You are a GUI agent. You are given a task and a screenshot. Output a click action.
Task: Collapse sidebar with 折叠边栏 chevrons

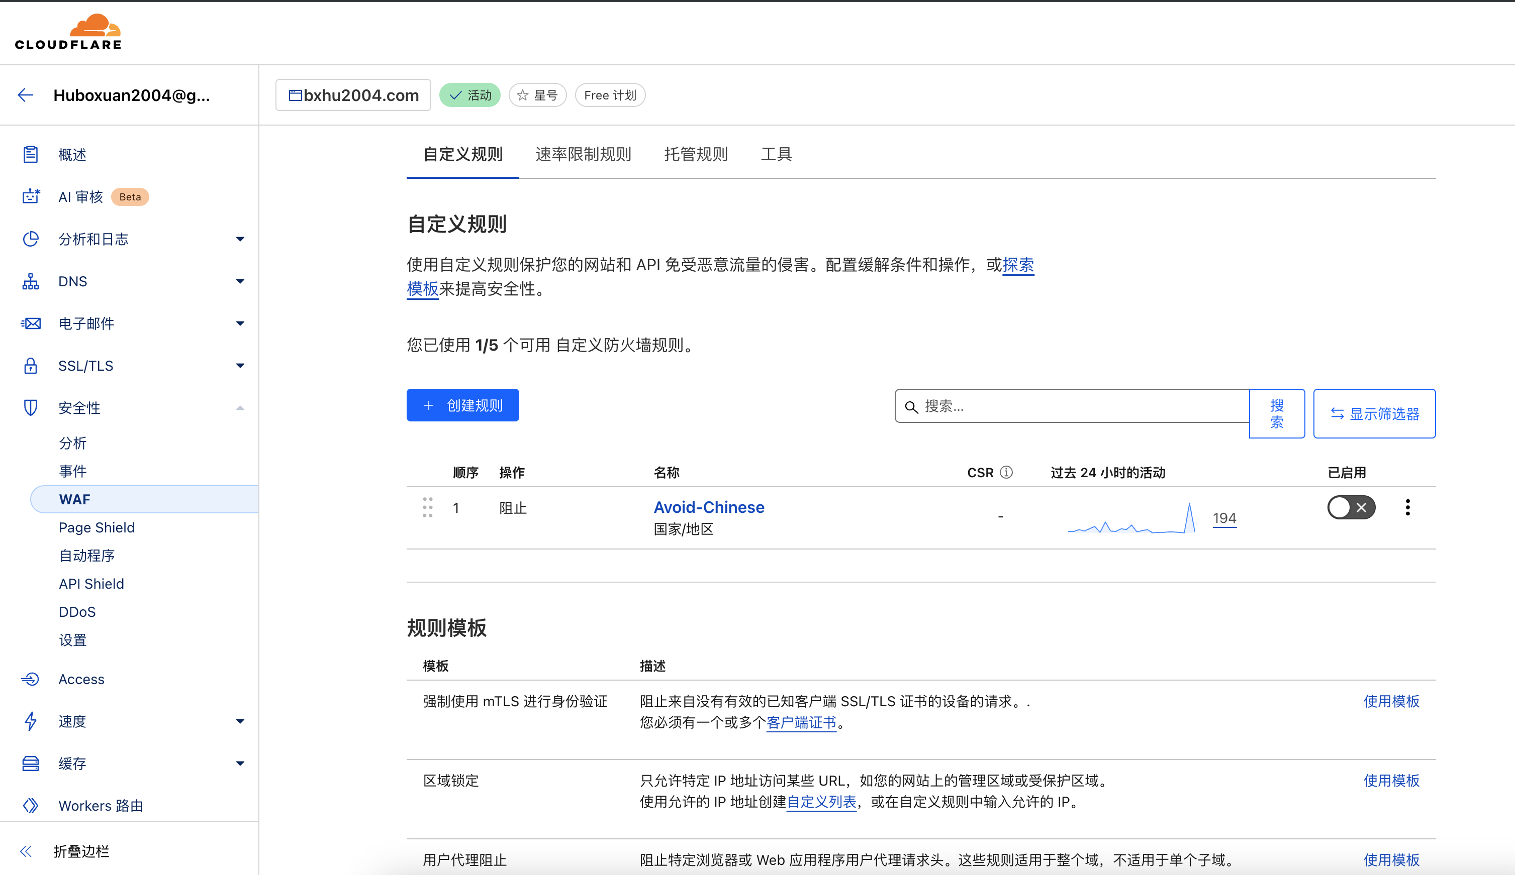[x=26, y=851]
